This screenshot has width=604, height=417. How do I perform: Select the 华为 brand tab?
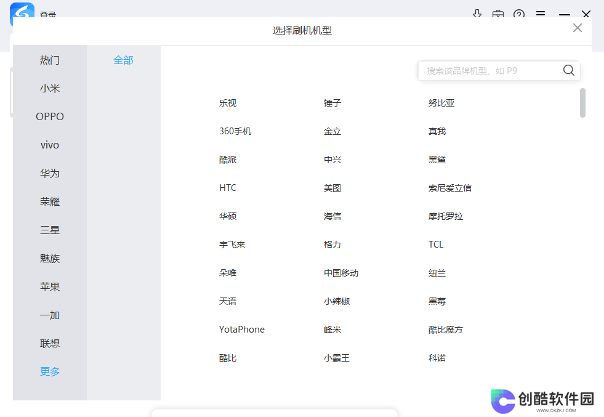50,174
